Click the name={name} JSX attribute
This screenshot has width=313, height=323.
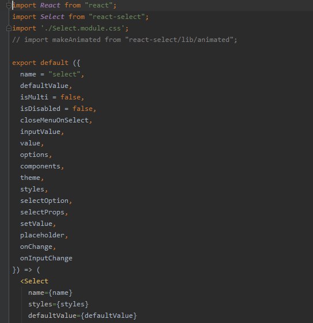[x=50, y=293]
